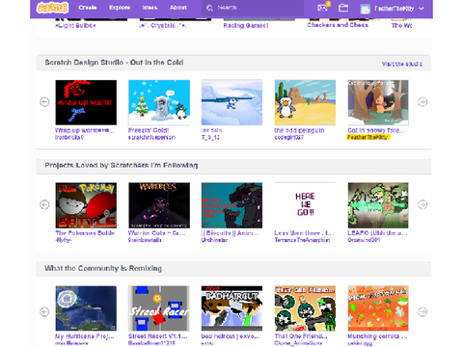
Task: Open the Create menu item
Action: click(88, 8)
